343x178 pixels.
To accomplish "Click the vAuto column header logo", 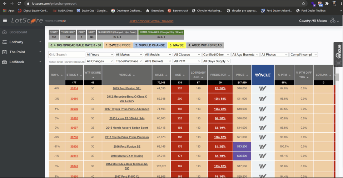I will click(263, 75).
